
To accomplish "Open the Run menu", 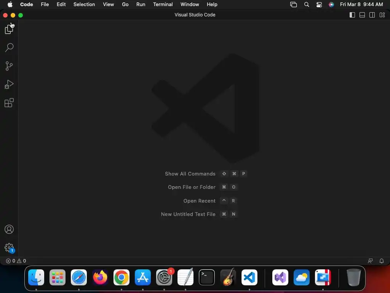I will (141, 5).
